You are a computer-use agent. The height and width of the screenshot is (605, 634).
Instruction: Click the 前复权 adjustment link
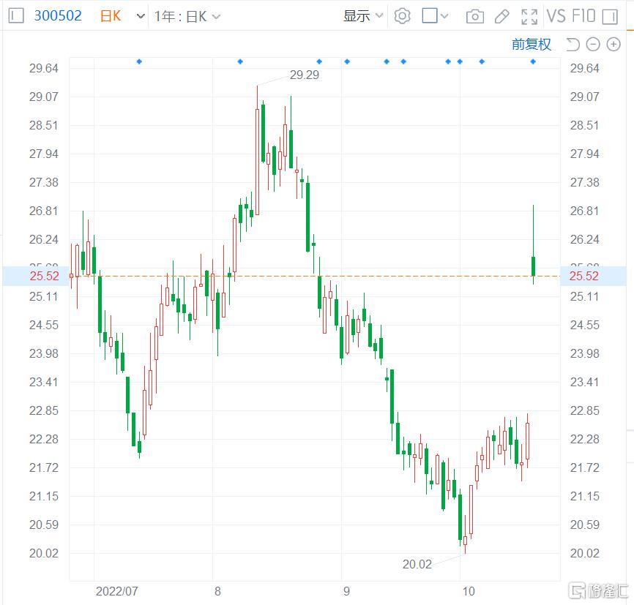pyautogui.click(x=532, y=44)
